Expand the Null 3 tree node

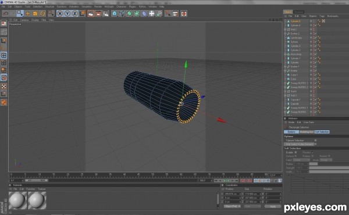[285, 96]
